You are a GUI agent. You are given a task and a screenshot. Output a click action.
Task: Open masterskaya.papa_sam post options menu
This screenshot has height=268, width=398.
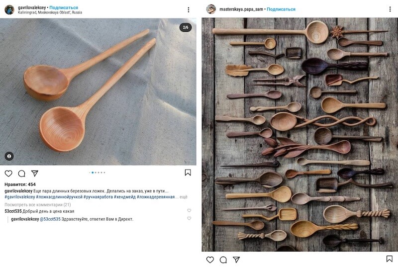click(x=390, y=9)
